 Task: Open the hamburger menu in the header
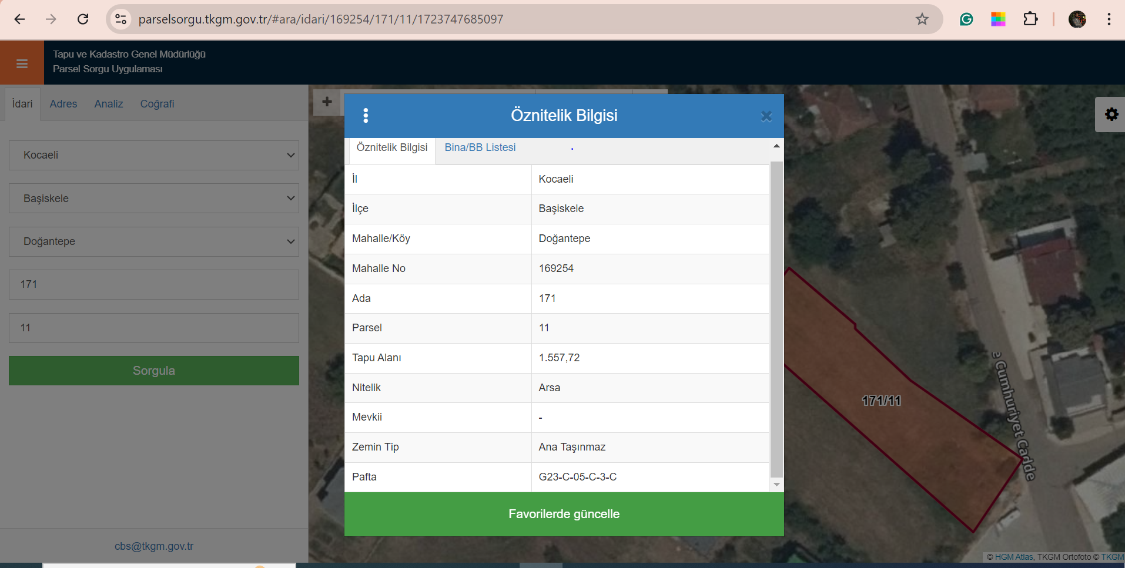22,63
